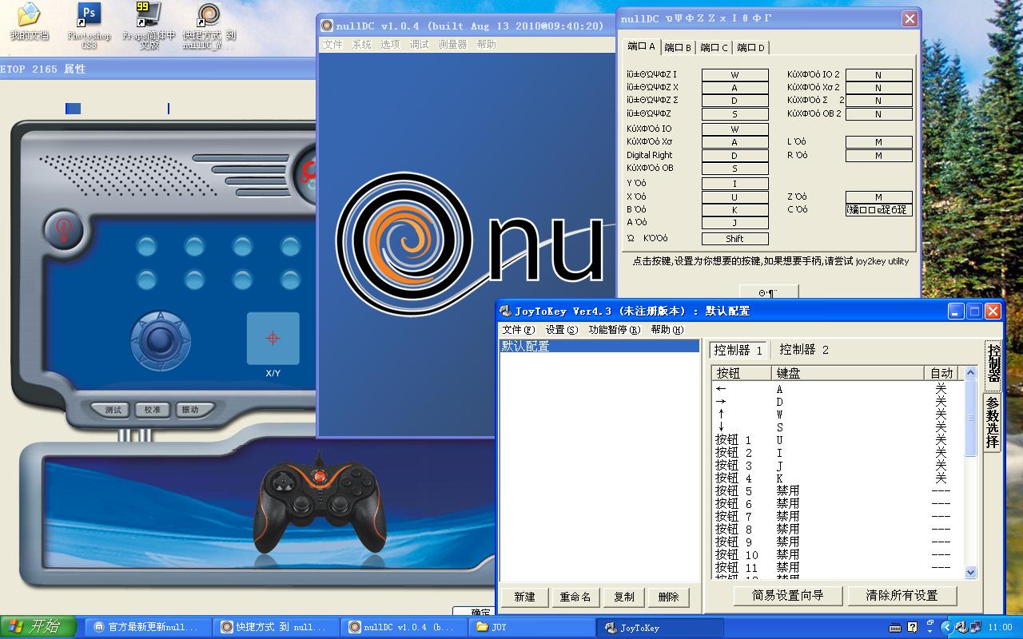Switch to the 端口 D tab
This screenshot has width=1023, height=639.
751,48
